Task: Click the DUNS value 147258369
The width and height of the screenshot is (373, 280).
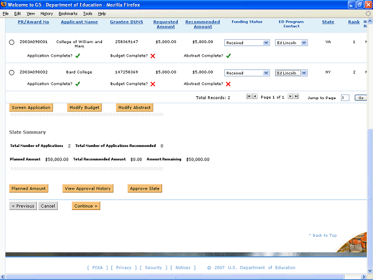Action: [x=126, y=72]
